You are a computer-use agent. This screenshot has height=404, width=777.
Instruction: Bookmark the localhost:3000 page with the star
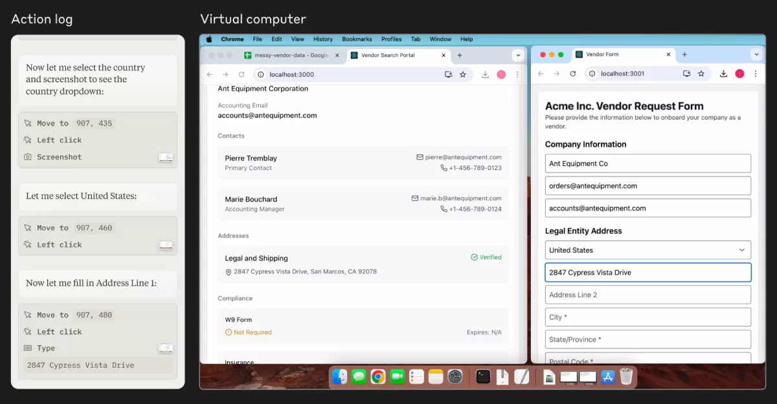point(463,74)
